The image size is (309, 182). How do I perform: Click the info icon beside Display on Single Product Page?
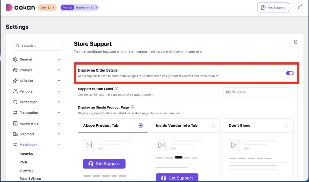(132, 107)
